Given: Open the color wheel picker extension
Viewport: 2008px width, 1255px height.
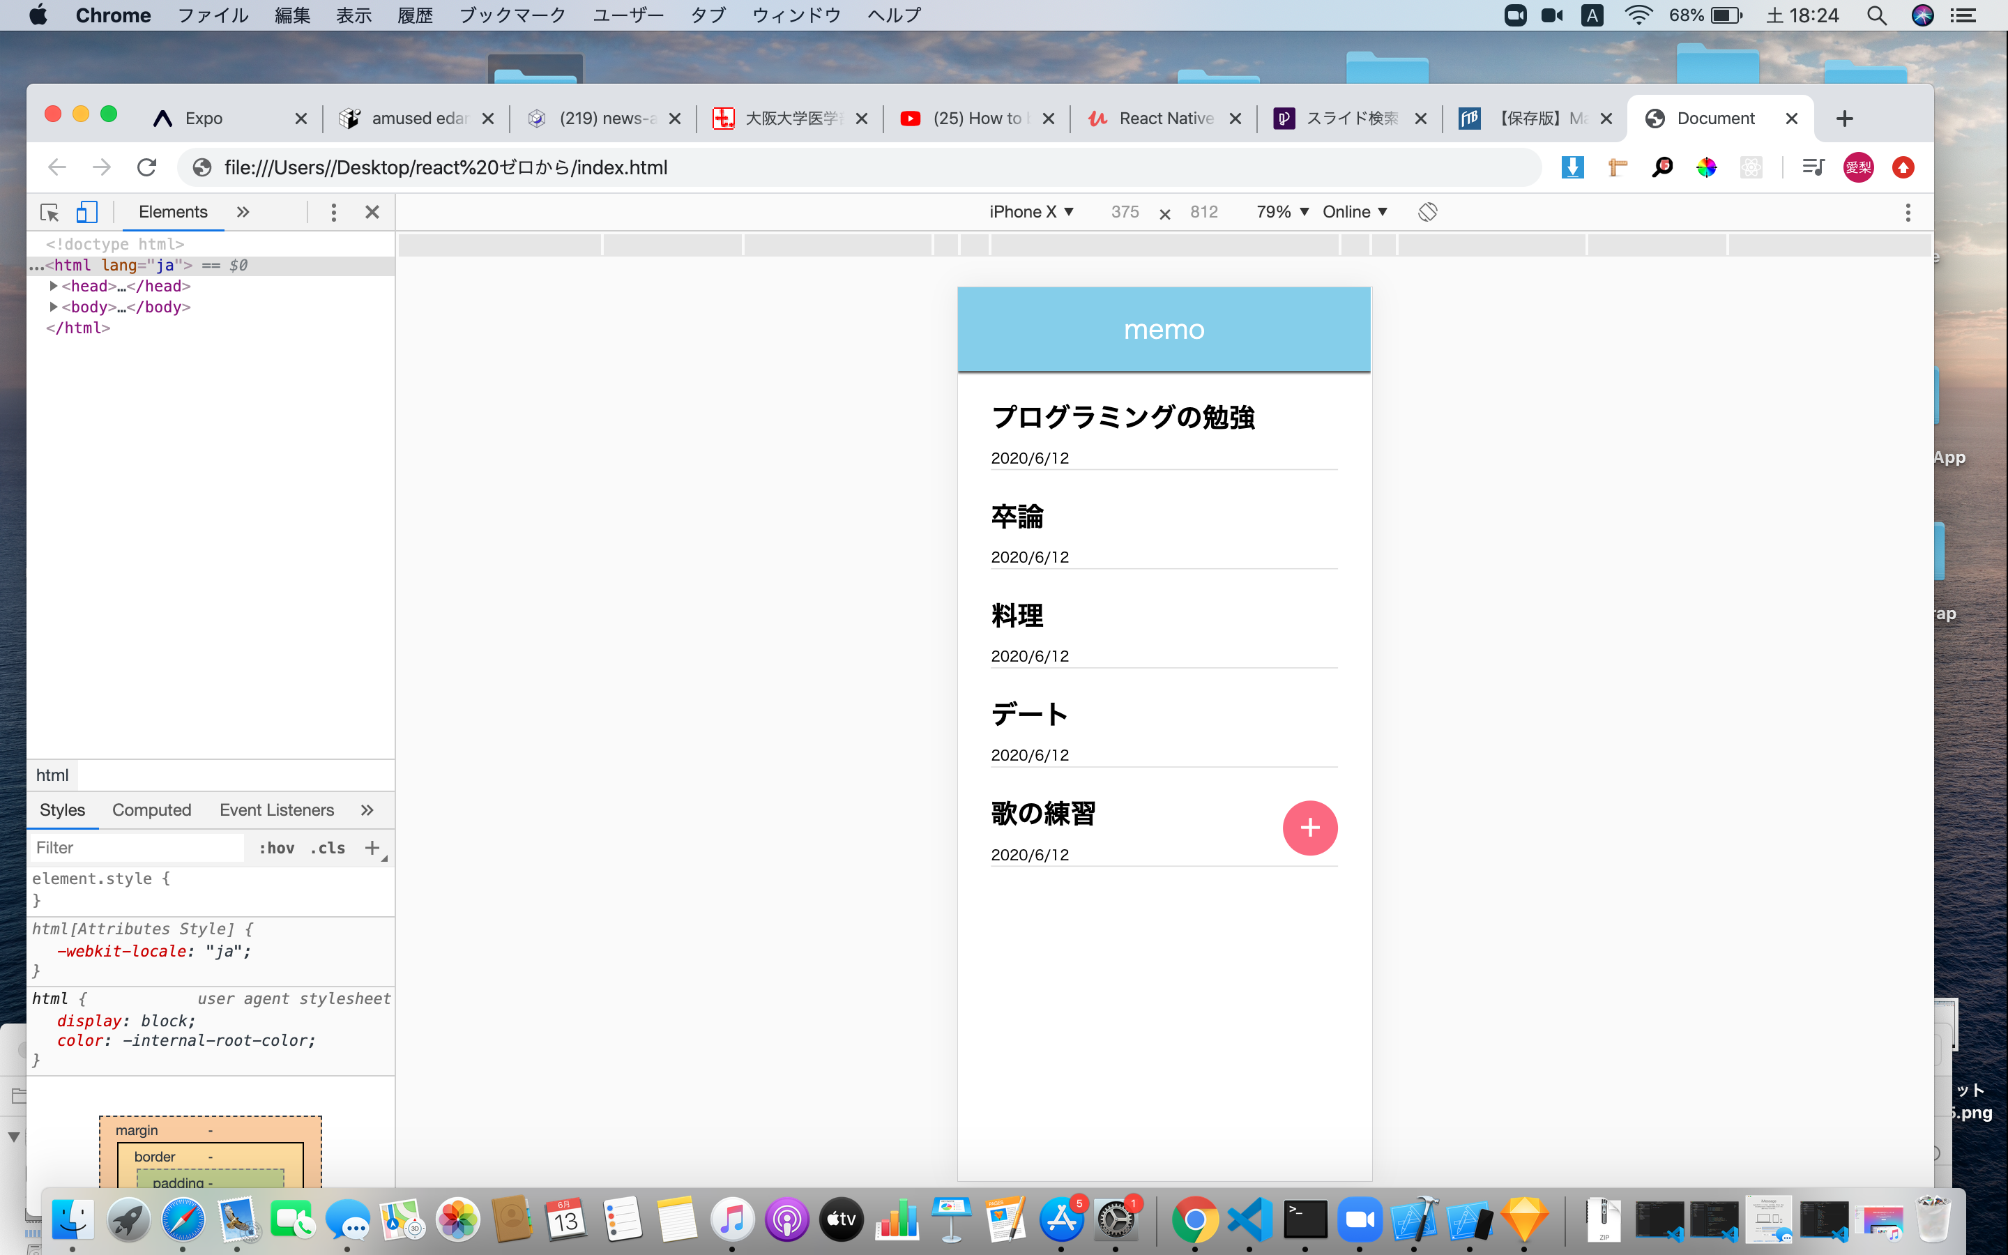Looking at the screenshot, I should 1707,167.
